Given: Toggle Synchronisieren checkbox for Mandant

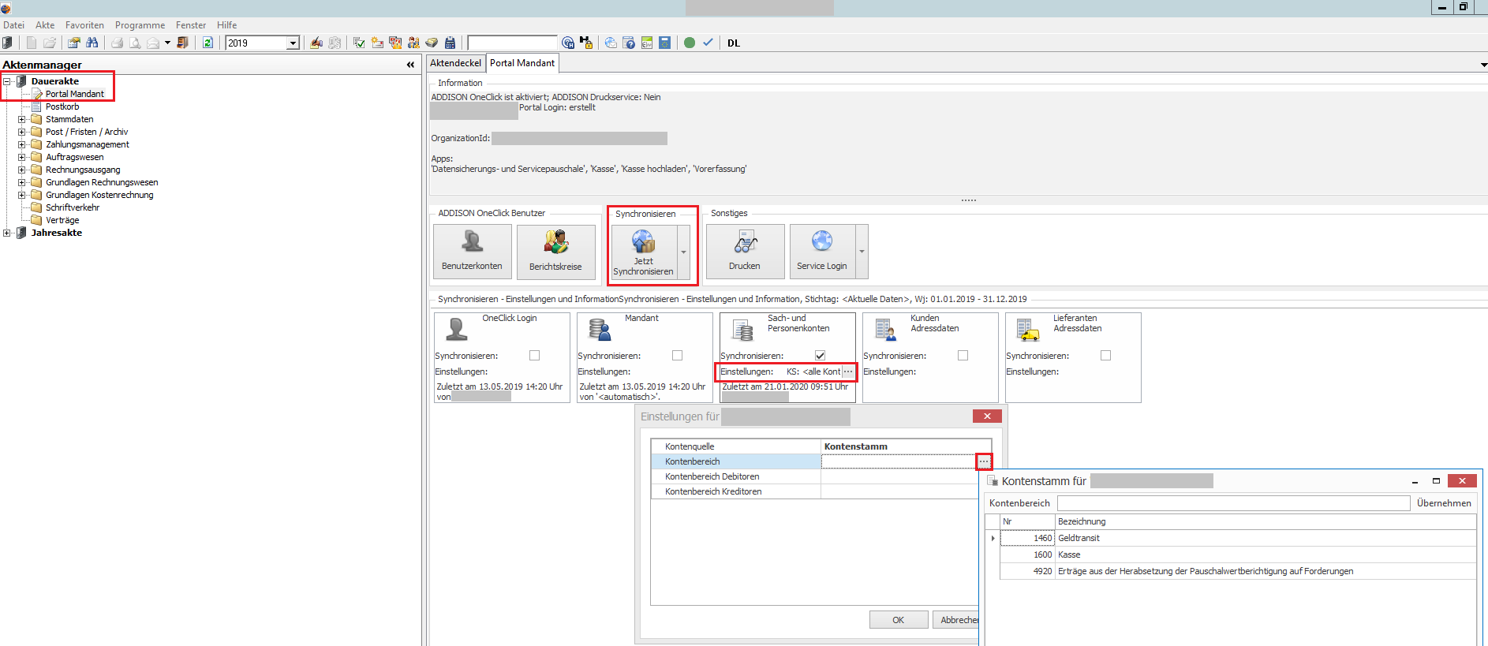Looking at the screenshot, I should pos(677,356).
